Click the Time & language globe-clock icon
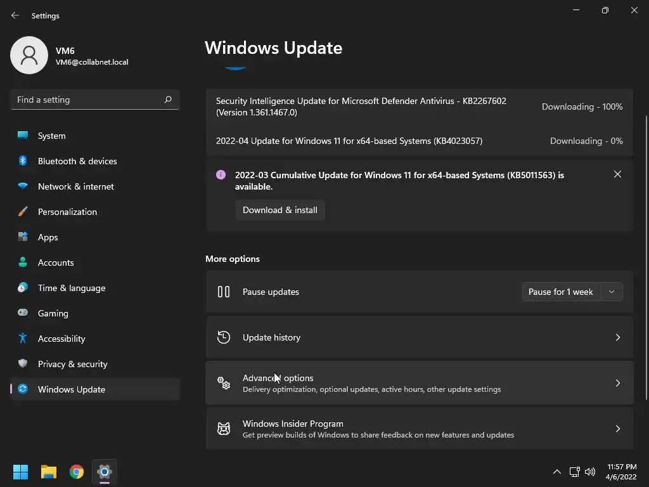 (23, 287)
